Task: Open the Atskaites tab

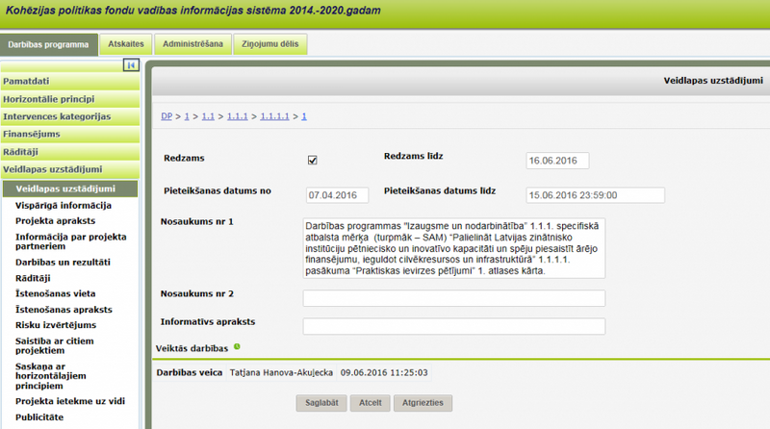Action: coord(126,43)
